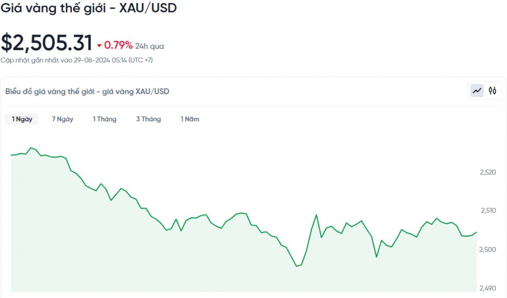This screenshot has width=507, height=298.
Task: Click the $2,505.31 gold price
Action: coord(47,43)
